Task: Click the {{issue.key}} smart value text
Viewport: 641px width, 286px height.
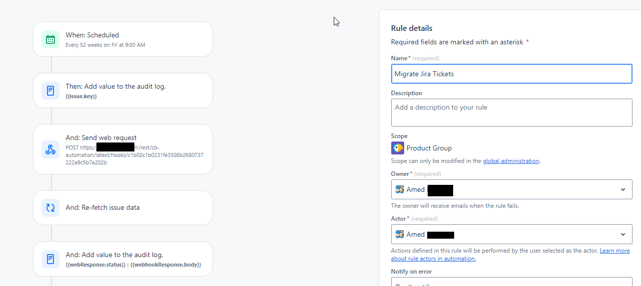Action: point(81,96)
